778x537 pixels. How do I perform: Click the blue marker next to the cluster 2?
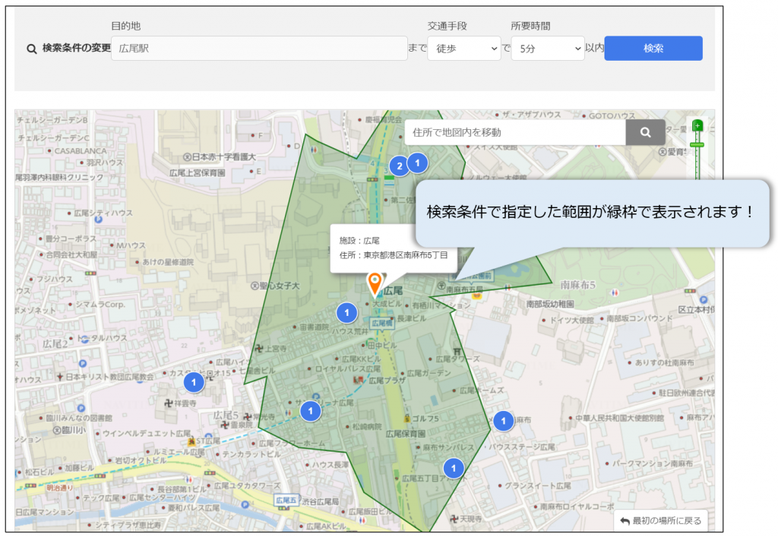point(417,162)
